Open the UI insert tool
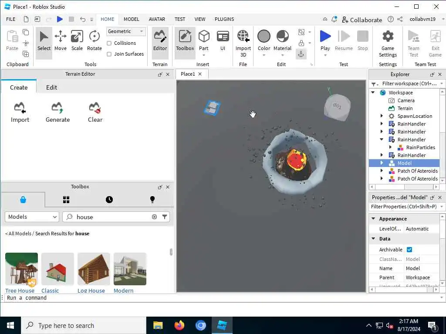 coord(223,41)
